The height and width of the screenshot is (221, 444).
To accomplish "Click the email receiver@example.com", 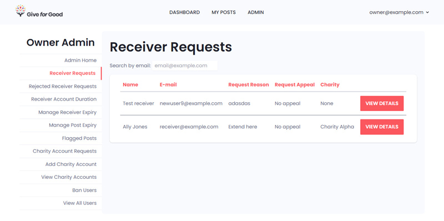I will [x=189, y=127].
